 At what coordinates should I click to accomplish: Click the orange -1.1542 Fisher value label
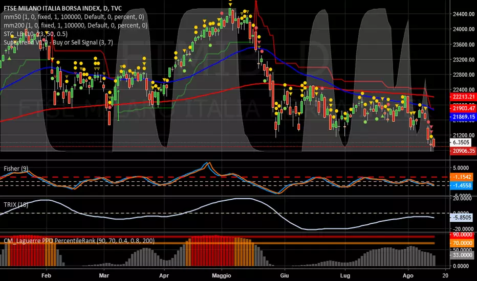[461, 177]
